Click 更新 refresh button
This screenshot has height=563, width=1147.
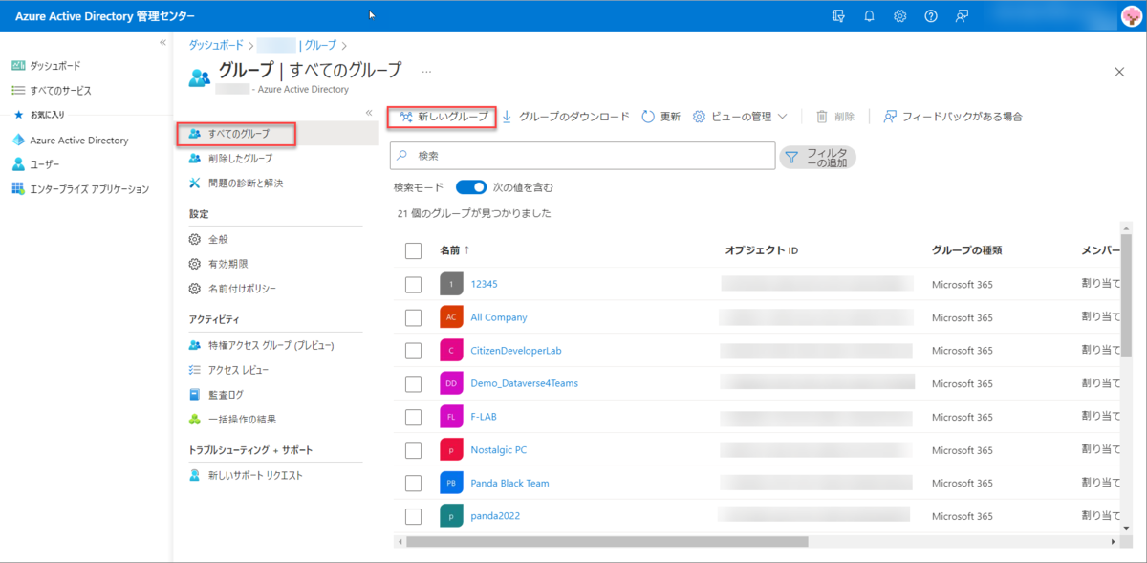[x=660, y=117]
